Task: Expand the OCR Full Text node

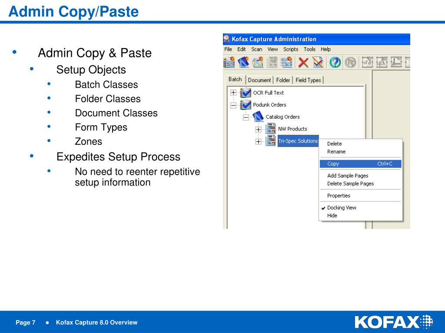Action: tap(233, 93)
